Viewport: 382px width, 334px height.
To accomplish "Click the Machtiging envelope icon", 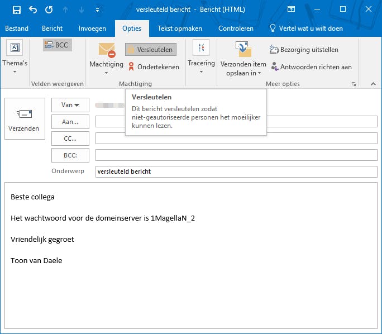I will (x=107, y=50).
